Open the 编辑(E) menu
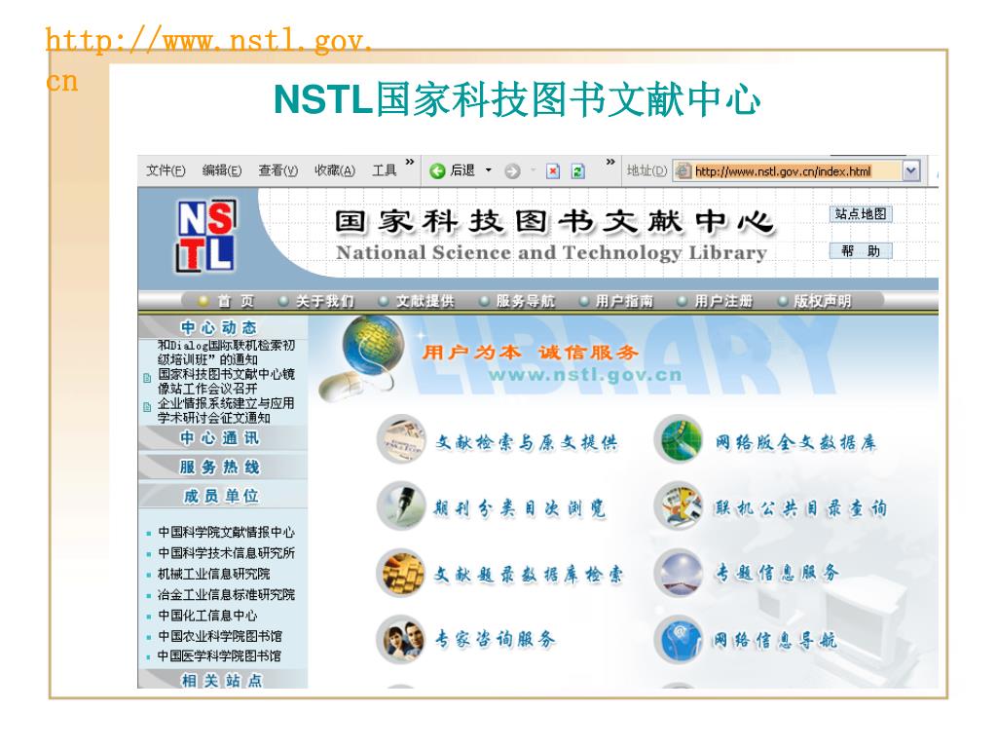This screenshot has width=997, height=748. (221, 170)
